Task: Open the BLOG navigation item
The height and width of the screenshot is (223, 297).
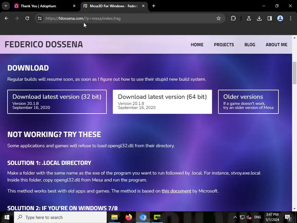Action: pos(250,44)
